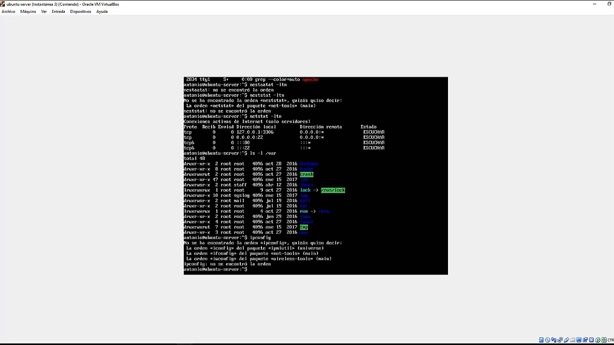Screen dimensions: 614x345
Task: Click the display monitor status icon
Action: pyautogui.click(x=579, y=340)
